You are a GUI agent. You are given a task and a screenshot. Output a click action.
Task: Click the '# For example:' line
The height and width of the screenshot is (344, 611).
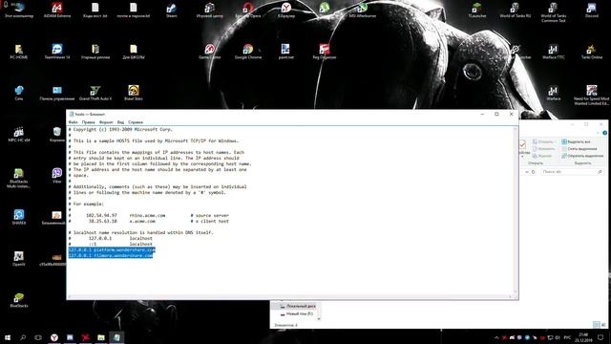click(x=86, y=204)
